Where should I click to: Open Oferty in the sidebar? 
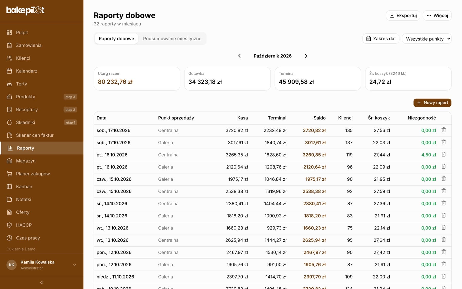[x=42, y=212]
